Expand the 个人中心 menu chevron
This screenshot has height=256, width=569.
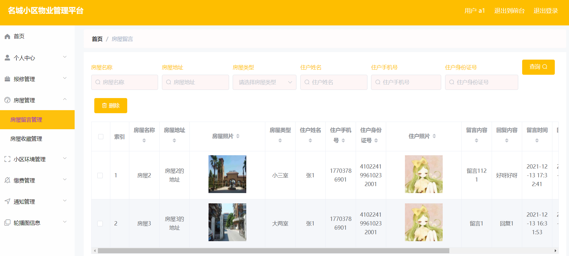65,57
